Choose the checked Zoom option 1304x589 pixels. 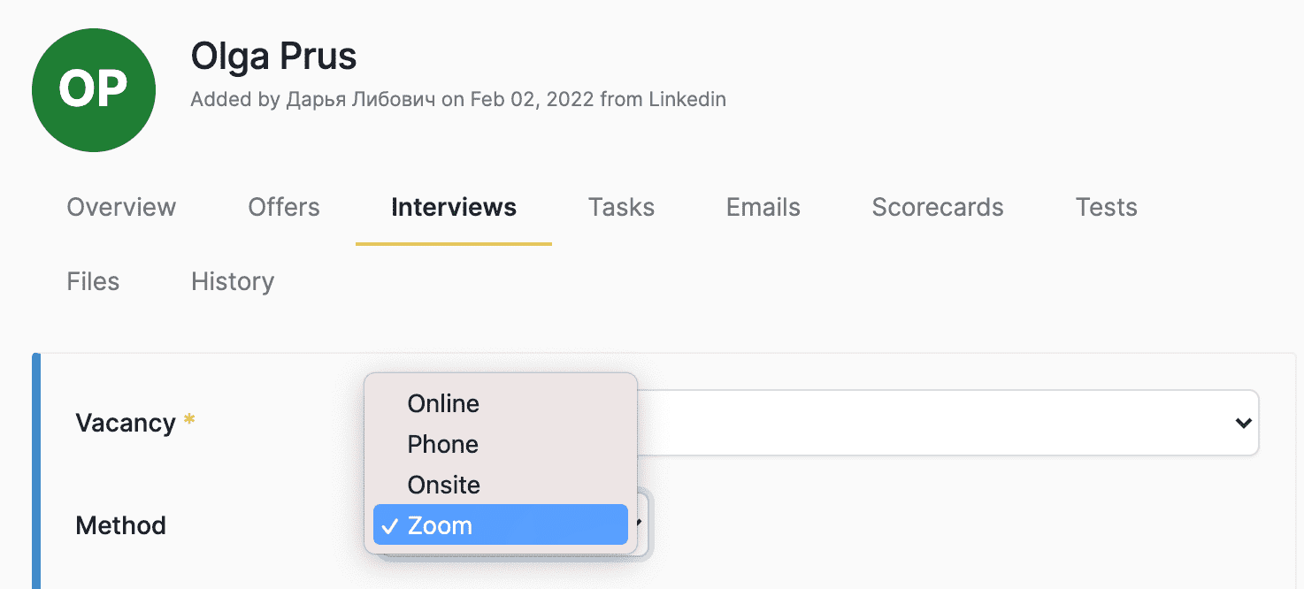[500, 525]
